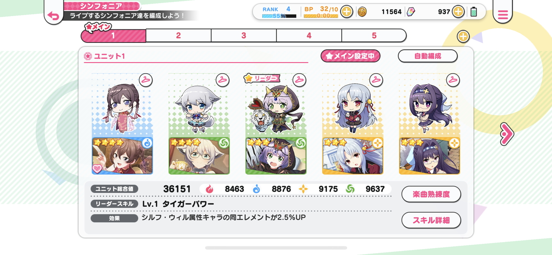Open スキル詳細 skill details
The image size is (552, 255).
click(x=431, y=220)
